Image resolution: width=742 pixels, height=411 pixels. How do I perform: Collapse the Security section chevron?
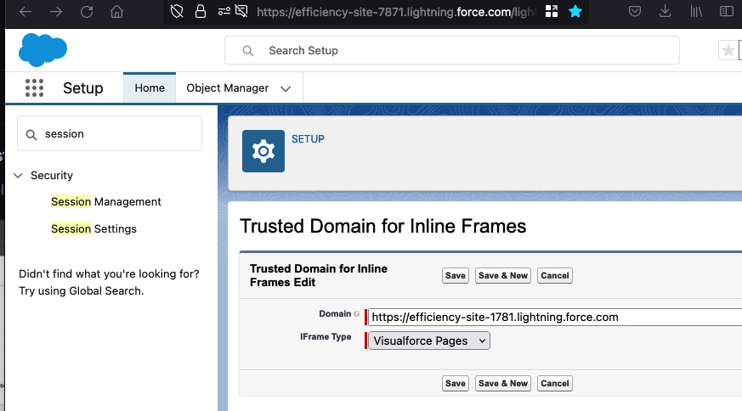18,176
